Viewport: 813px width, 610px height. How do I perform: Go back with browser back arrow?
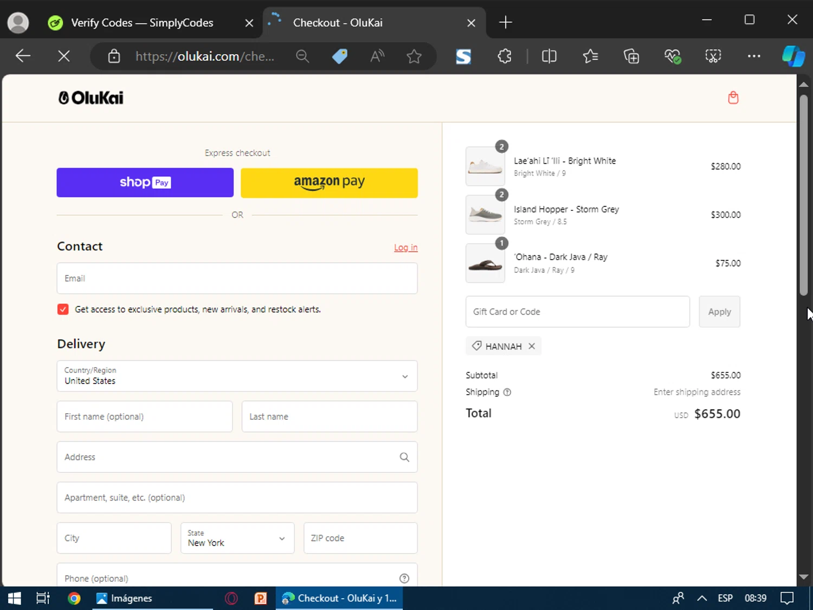pos(23,56)
